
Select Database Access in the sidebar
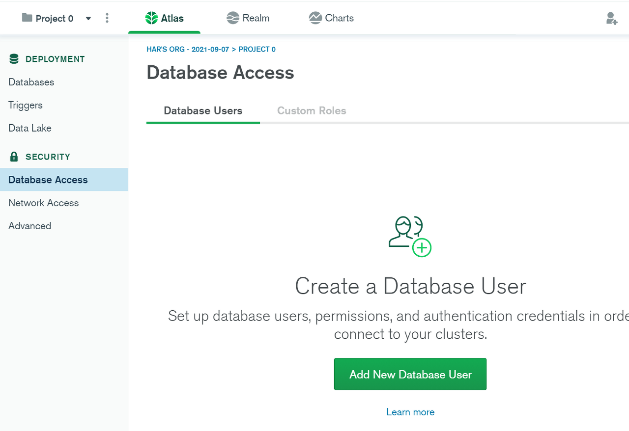tap(64, 180)
